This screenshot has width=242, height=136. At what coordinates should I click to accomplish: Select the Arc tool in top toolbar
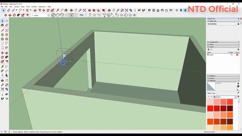(x=20, y=11)
